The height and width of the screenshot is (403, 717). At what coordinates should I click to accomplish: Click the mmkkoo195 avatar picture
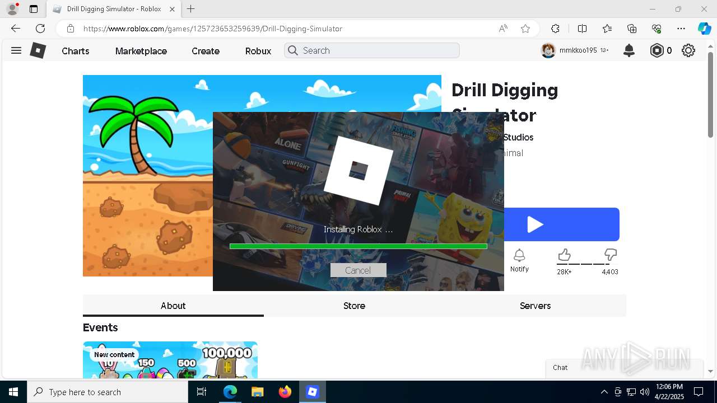tap(548, 50)
